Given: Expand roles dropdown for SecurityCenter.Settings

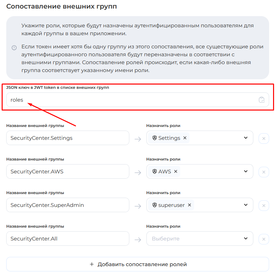Looking at the screenshot, I should [x=246, y=138].
